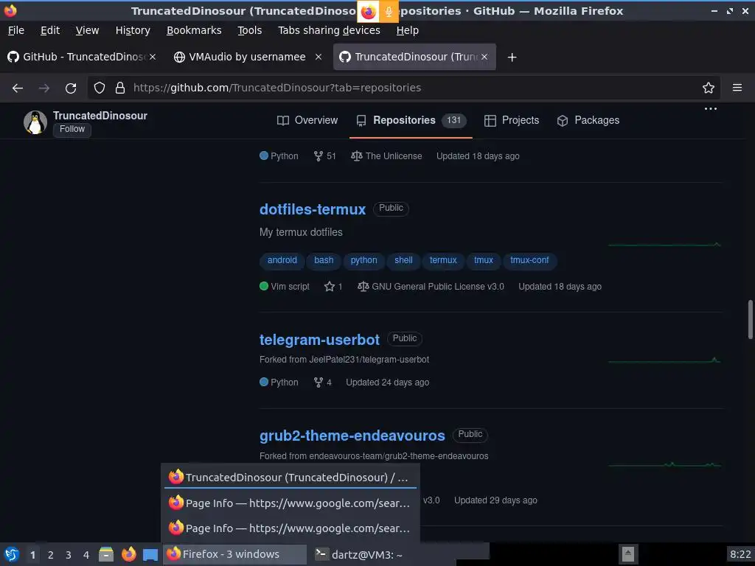Click the application launcher icon in taskbar
Screen dimensions: 755x566
12,554
